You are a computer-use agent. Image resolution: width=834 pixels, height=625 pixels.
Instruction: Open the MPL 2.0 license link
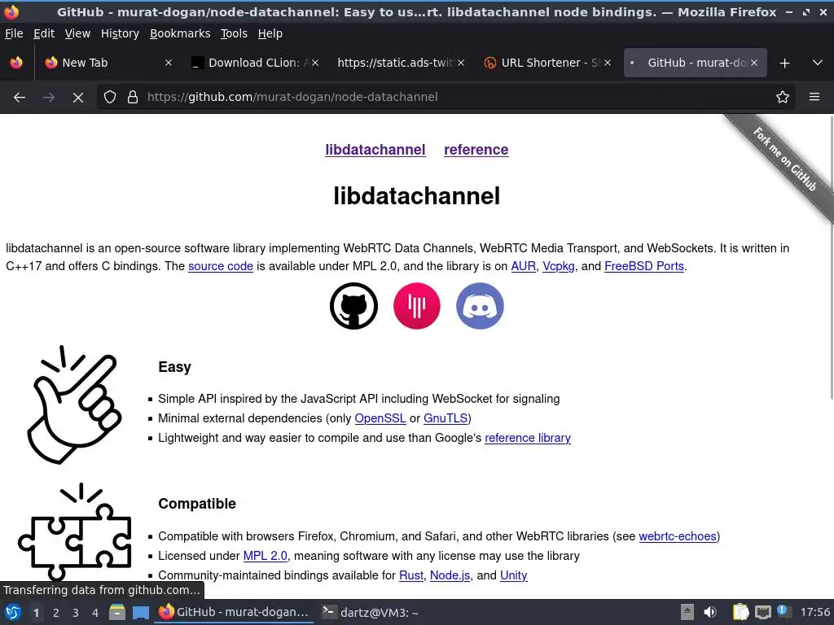coord(265,556)
